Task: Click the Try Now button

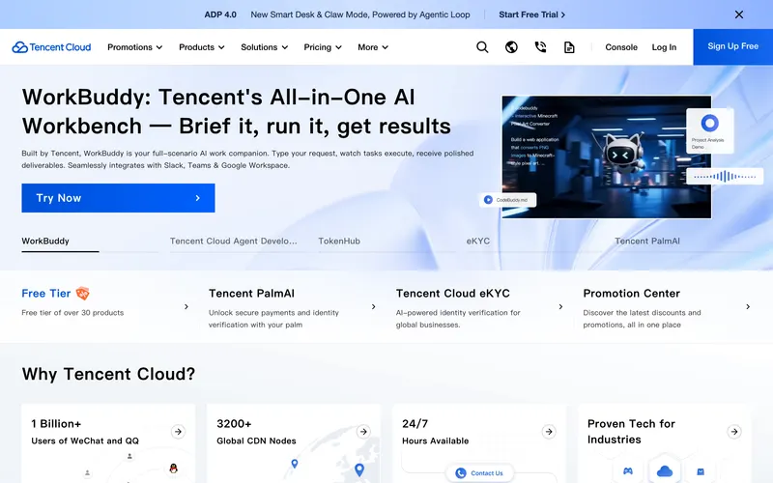Action: [x=118, y=198]
